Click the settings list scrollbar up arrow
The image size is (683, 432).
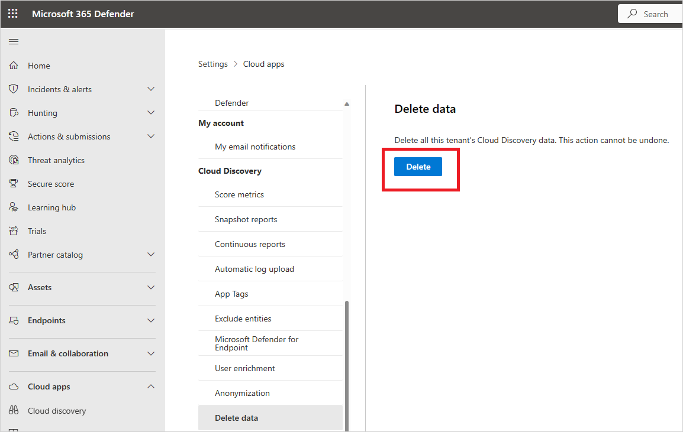[347, 104]
